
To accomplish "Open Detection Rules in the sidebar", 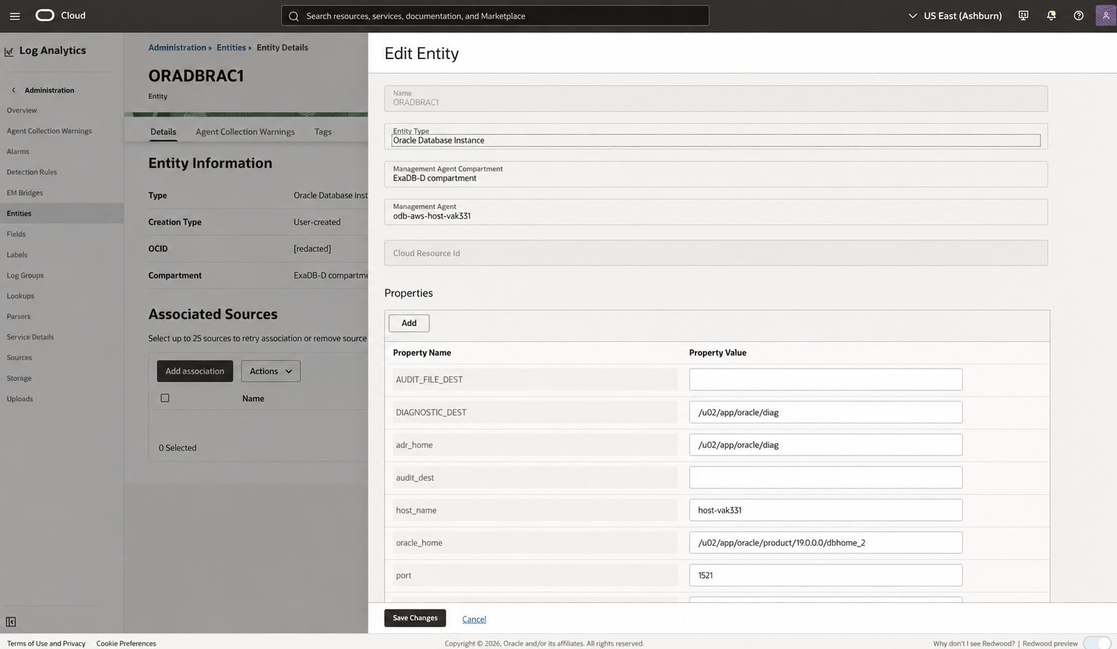I will pyautogui.click(x=32, y=172).
